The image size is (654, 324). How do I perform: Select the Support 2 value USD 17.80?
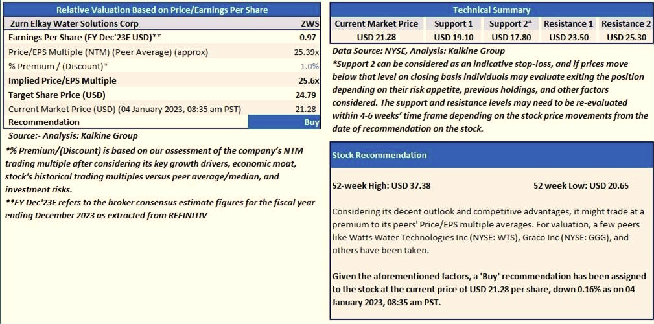pyautogui.click(x=510, y=37)
